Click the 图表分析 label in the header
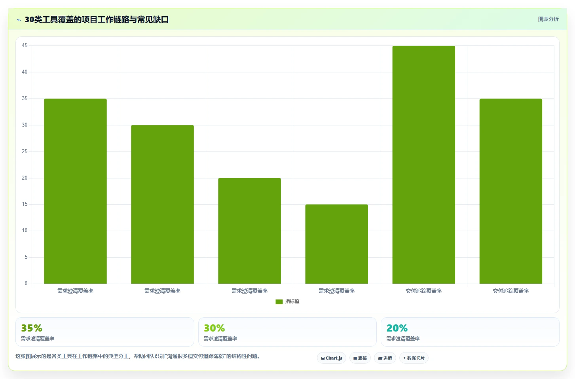575x379 pixels. (x=548, y=19)
